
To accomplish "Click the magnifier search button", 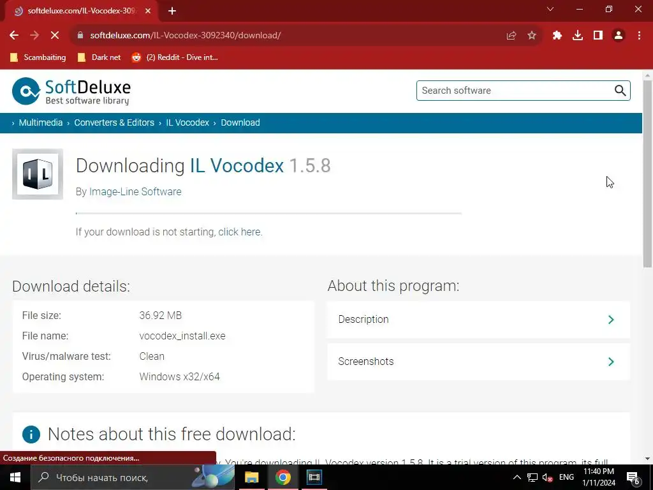I will [620, 91].
